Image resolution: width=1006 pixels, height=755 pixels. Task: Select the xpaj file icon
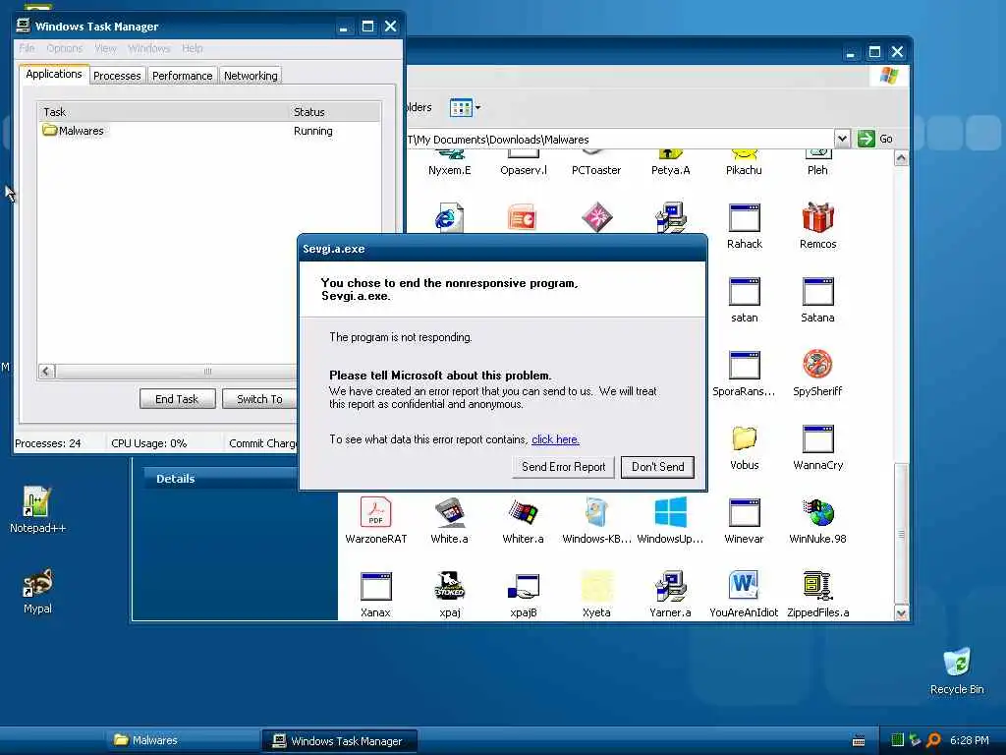coord(449,586)
